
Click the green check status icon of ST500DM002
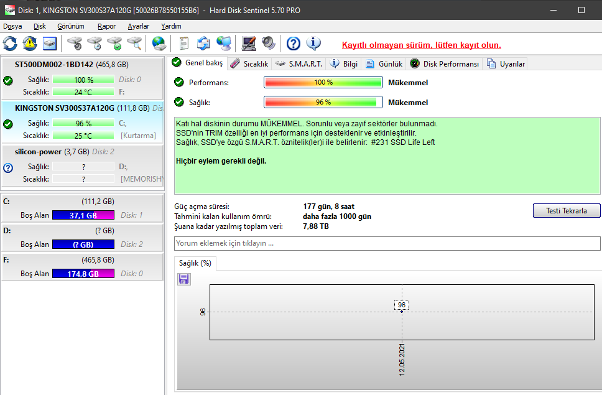[7, 81]
